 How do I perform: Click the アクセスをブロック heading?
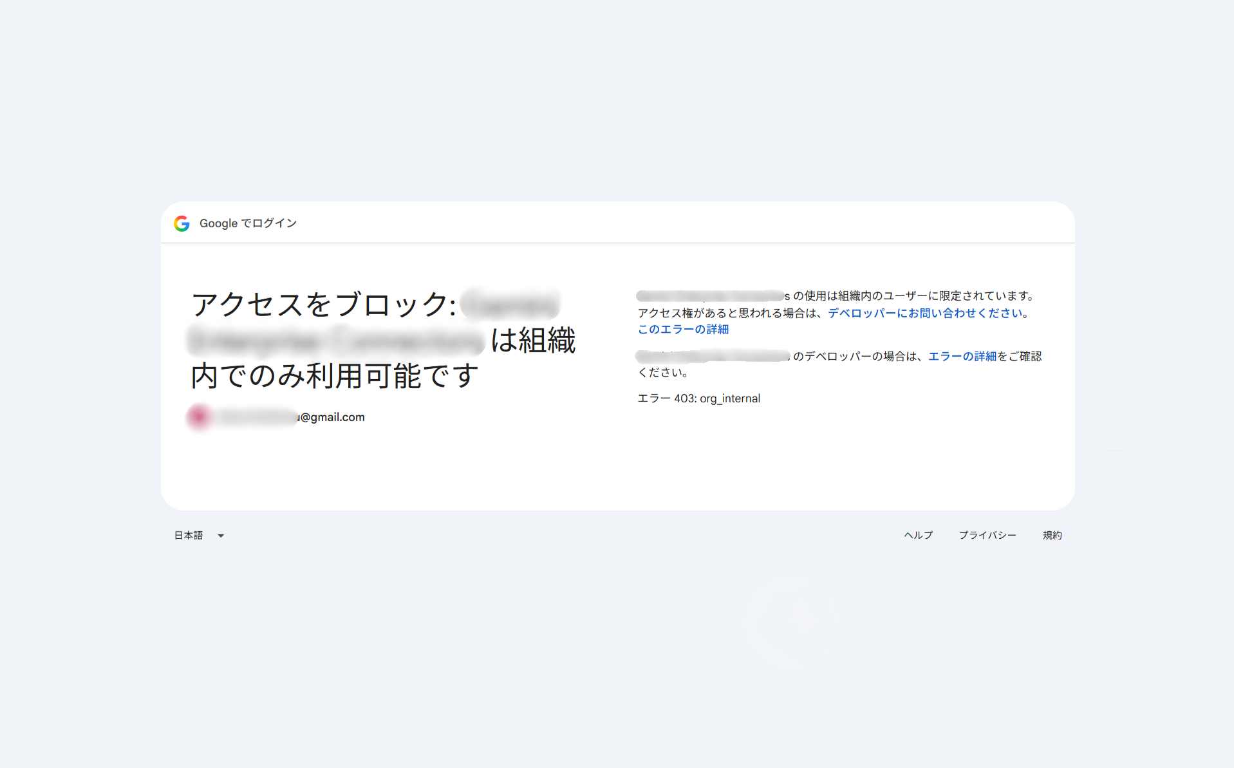pos(384,340)
